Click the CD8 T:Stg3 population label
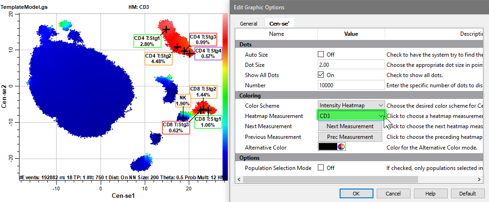489x202 pixels. (176, 127)
